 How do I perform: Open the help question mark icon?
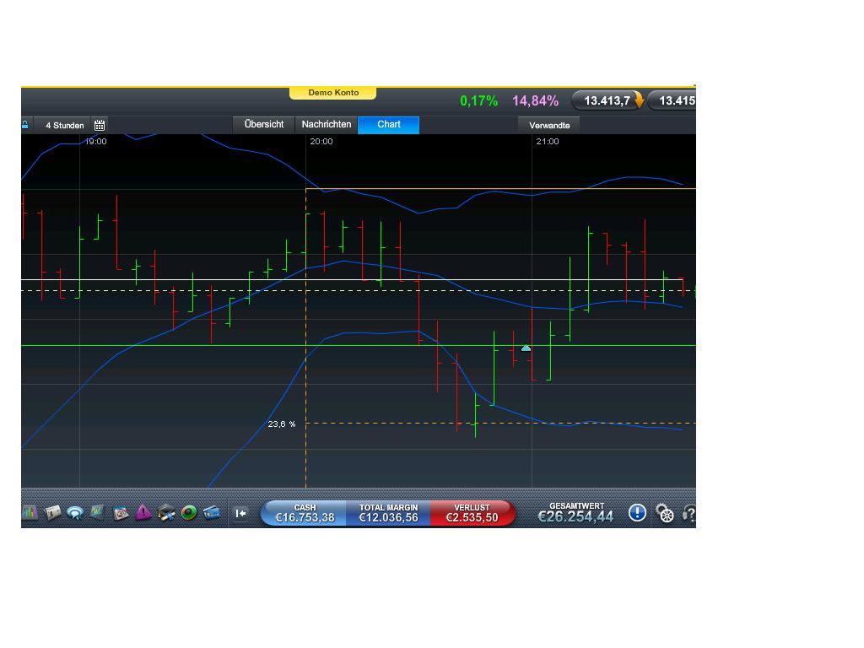tap(689, 513)
